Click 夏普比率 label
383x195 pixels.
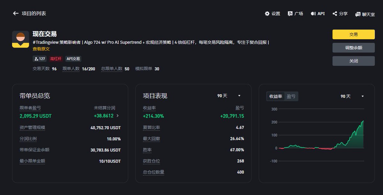[152, 128]
